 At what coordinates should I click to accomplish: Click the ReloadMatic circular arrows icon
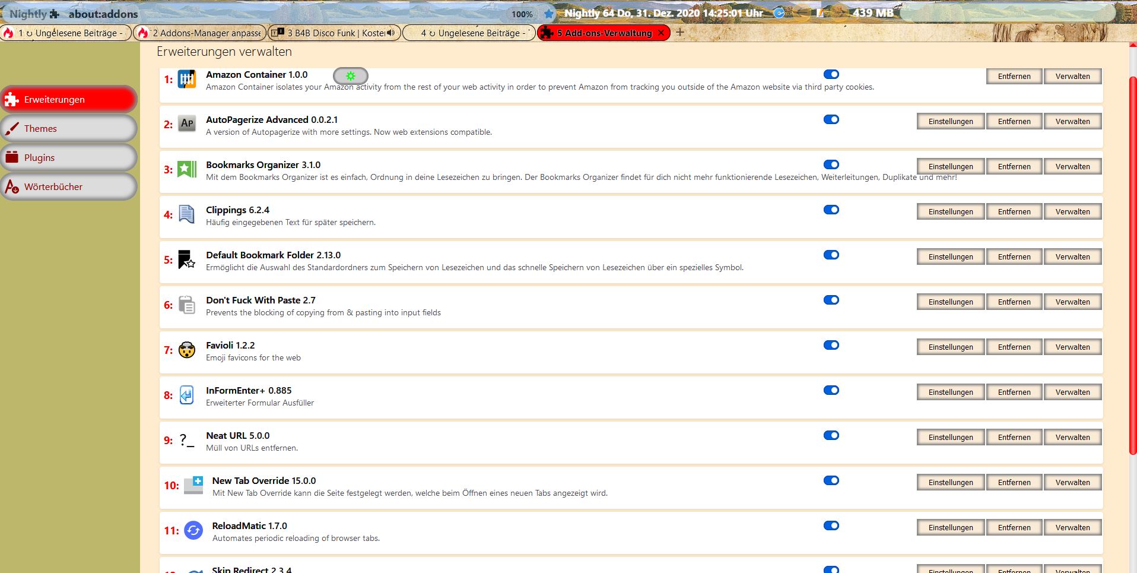point(193,530)
